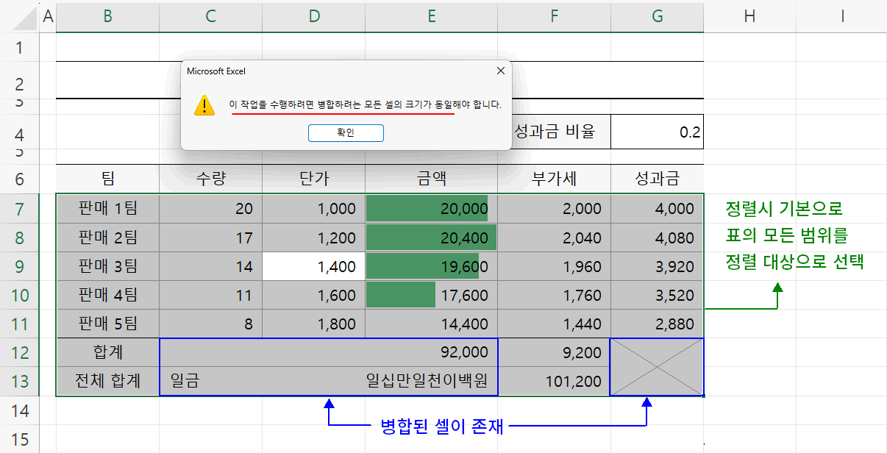
Task: Select row 14 header
Action: 19,410
